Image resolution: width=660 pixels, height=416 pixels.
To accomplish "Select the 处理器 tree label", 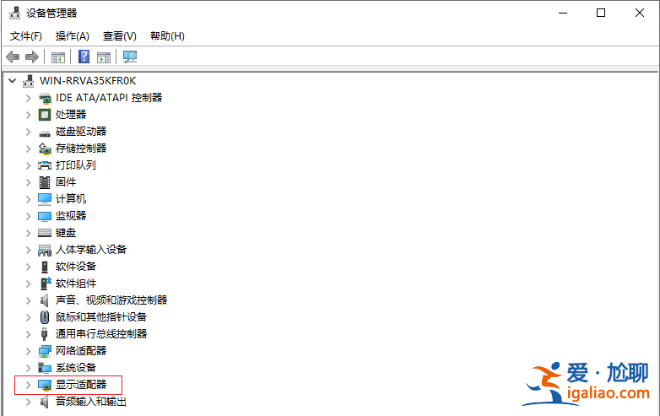I will 71,115.
